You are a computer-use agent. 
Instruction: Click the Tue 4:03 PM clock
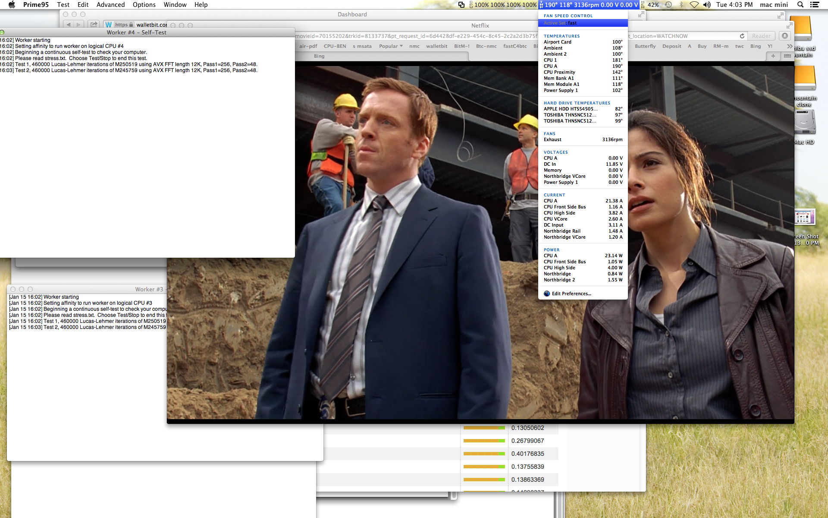tap(734, 5)
